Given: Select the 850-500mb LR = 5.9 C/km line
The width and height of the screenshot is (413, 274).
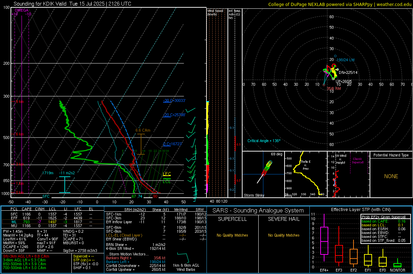Looking at the screenshot, I should coord(24,264).
